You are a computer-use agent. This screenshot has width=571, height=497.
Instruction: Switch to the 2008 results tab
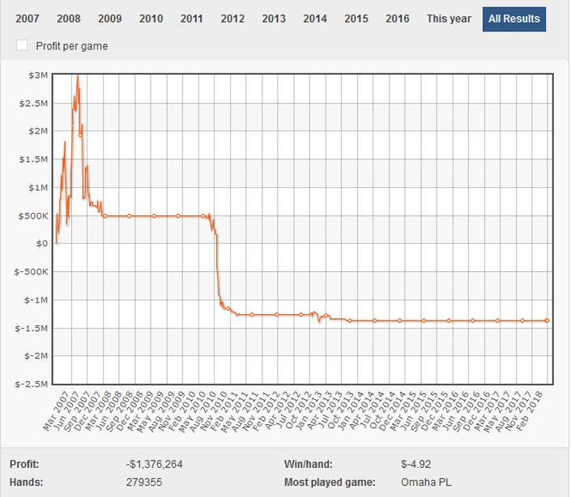69,19
